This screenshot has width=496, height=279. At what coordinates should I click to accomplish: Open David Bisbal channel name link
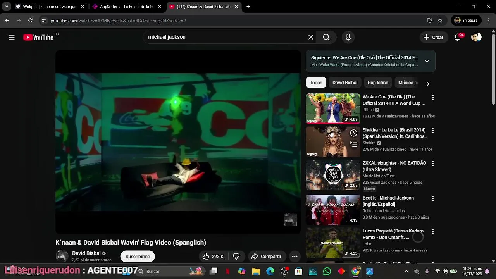click(86, 253)
